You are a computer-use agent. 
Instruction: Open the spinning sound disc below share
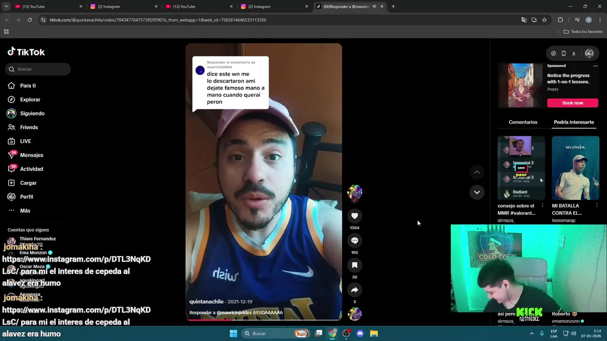tap(354, 314)
